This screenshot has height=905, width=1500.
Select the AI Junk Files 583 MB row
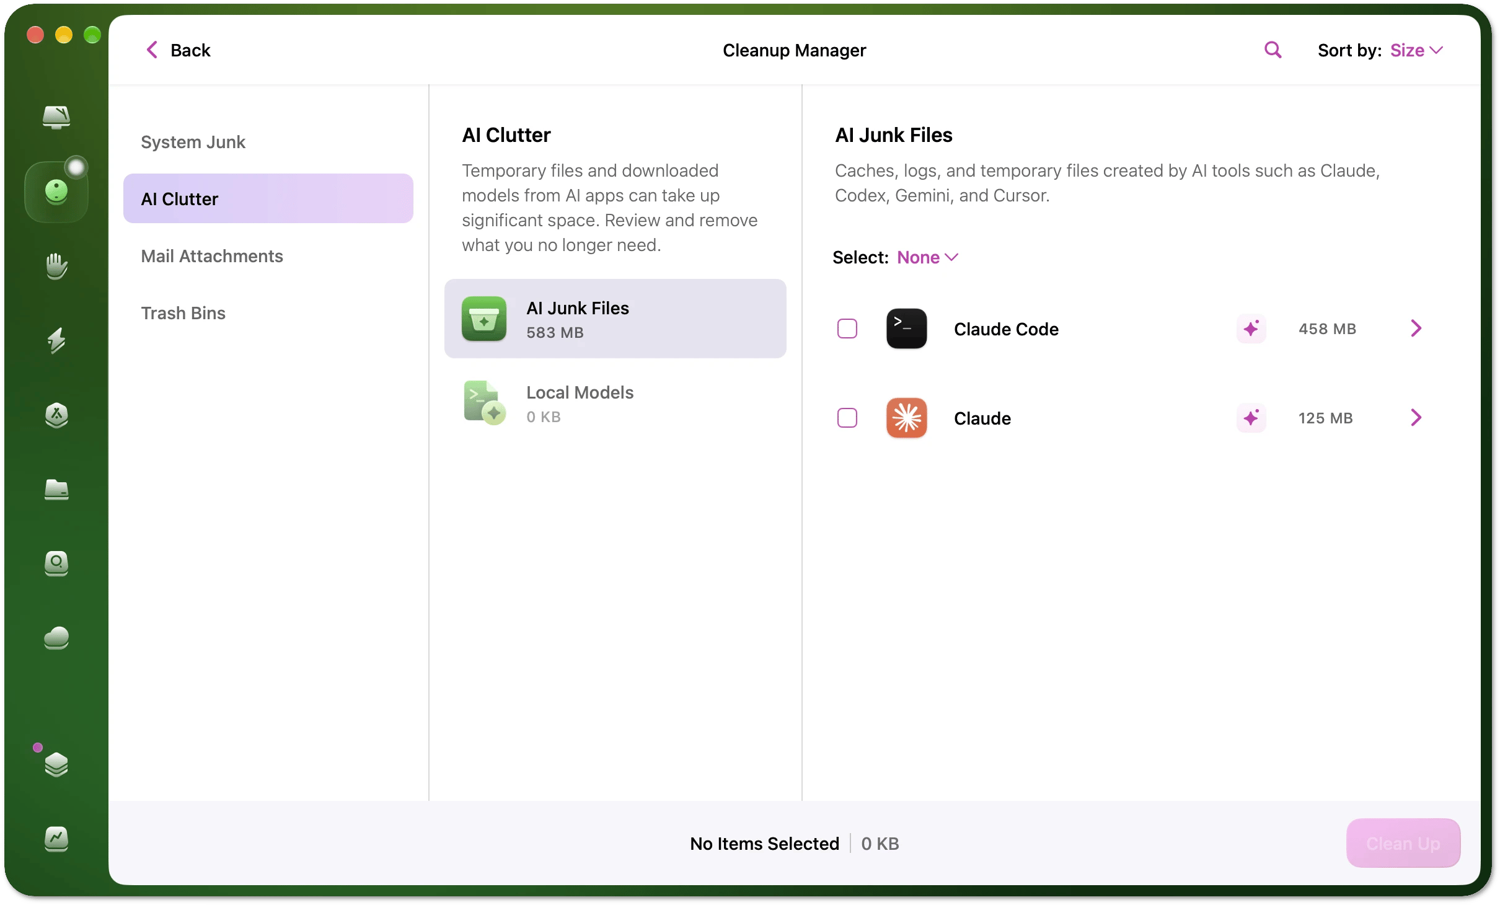(x=615, y=319)
